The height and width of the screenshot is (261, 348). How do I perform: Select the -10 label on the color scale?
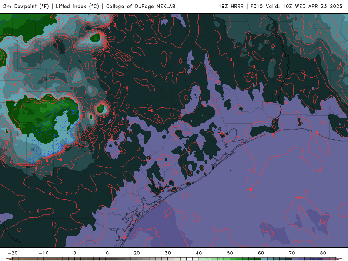coord(43,253)
